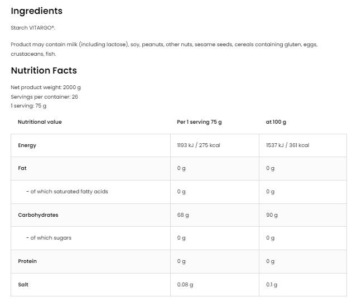362x307 pixels.
Task: Select the Protein row label
Action: 27,261
